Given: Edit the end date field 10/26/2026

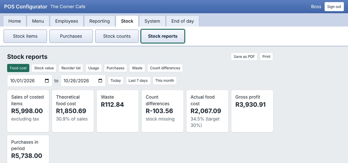Looking at the screenshot, I should [x=83, y=81].
